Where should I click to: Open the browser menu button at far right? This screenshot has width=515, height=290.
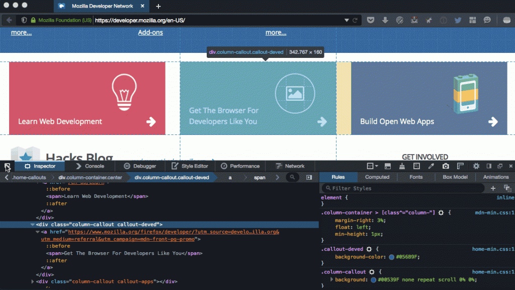507,20
